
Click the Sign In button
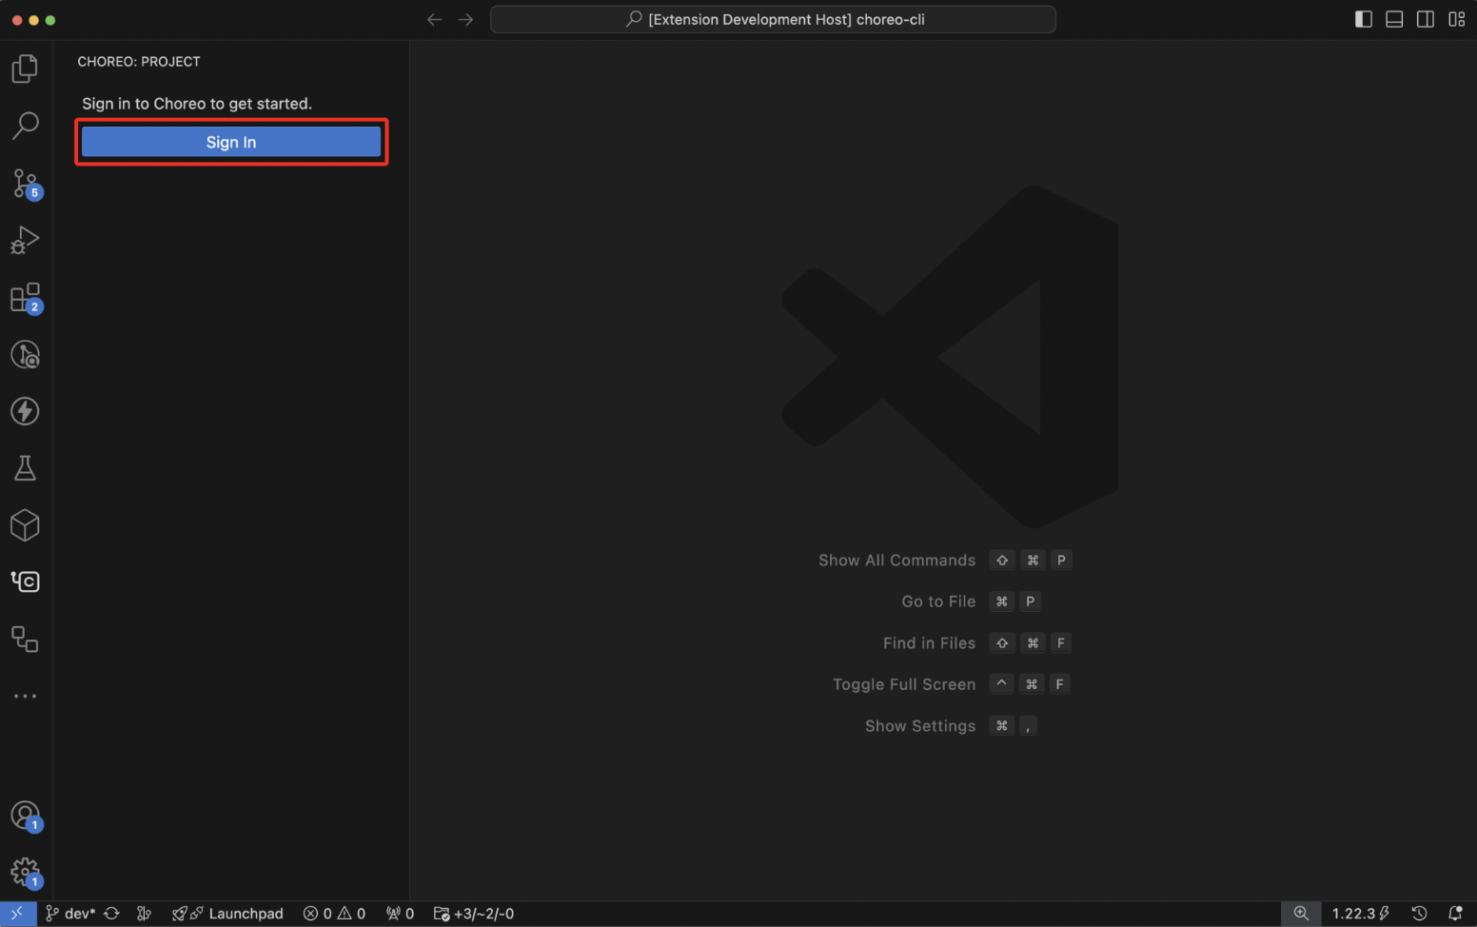coord(231,142)
